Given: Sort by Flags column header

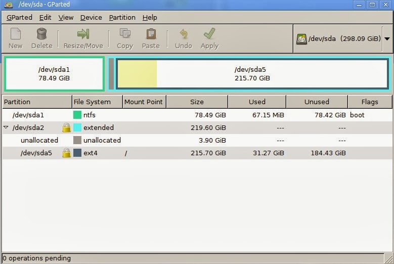Looking at the screenshot, I should point(370,102).
